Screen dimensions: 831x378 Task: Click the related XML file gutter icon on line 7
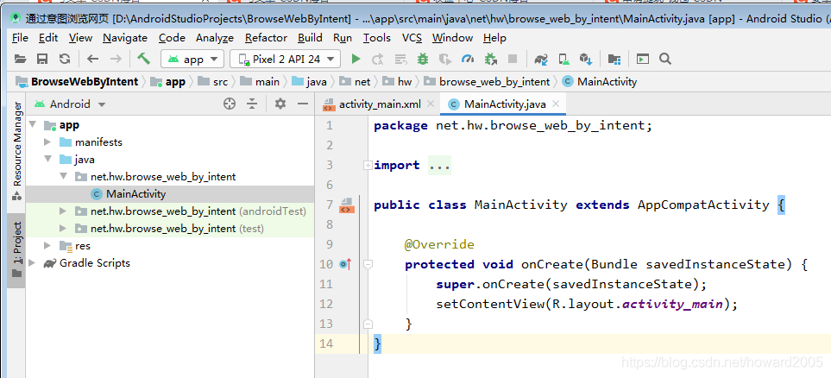click(347, 205)
